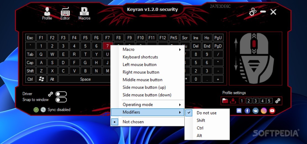Toggle the Driver switch
The image size is (307, 144).
coord(61,94)
